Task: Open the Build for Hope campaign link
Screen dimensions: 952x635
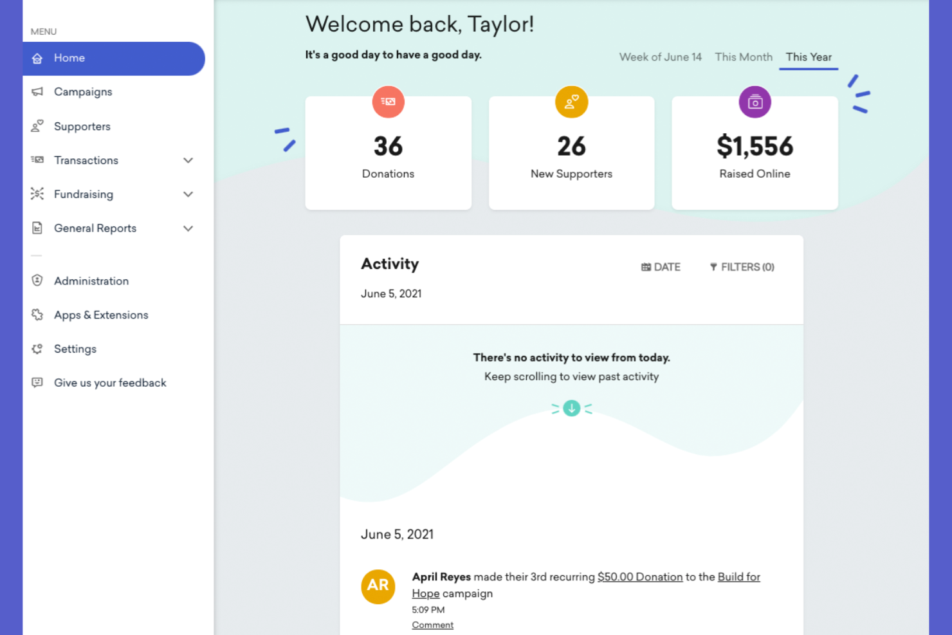Action: 738,576
